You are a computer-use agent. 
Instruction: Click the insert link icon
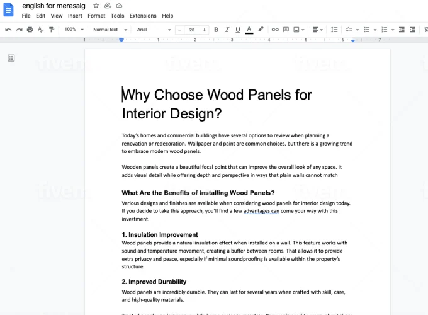click(274, 30)
